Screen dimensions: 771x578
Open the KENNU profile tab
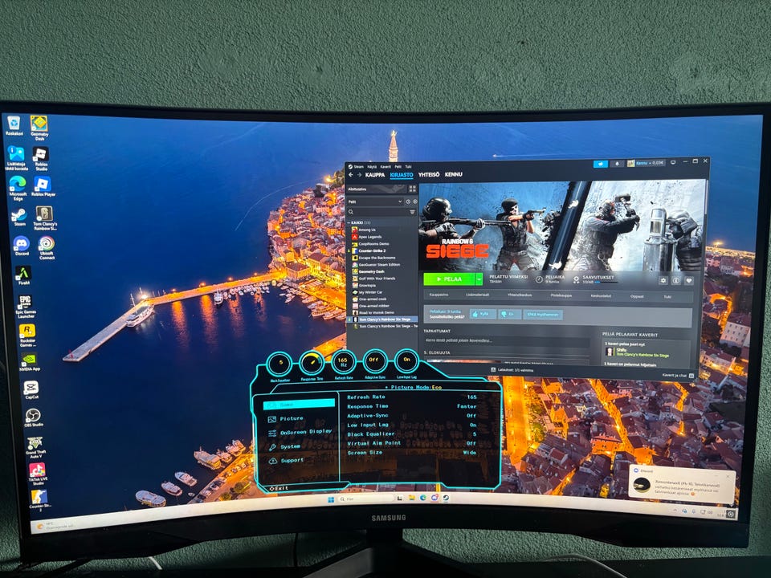453,174
